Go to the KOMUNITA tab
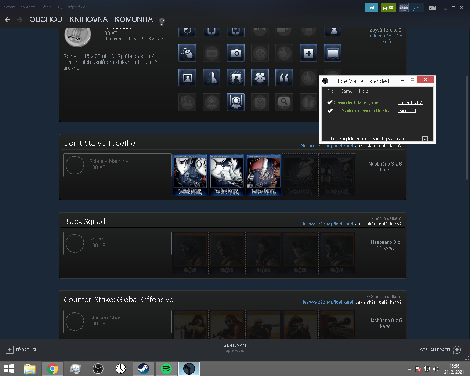The width and height of the screenshot is (470, 376). (x=134, y=19)
